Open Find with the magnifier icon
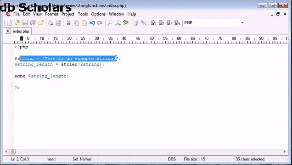Viewport: 292px width, 165px height. click(x=110, y=23)
